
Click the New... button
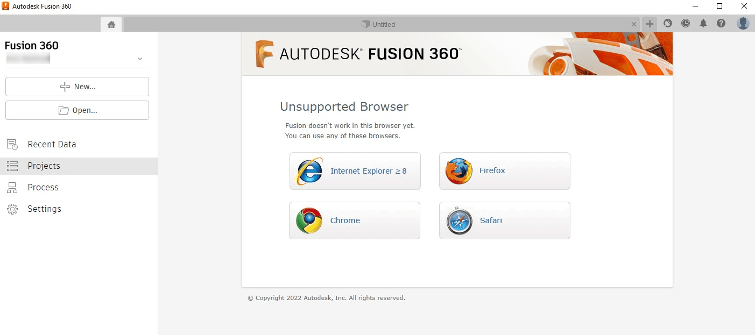tap(77, 87)
